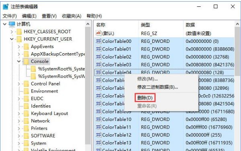
Task: Click the DWORD icon of ColorTable01
Action: [x=98, y=49]
